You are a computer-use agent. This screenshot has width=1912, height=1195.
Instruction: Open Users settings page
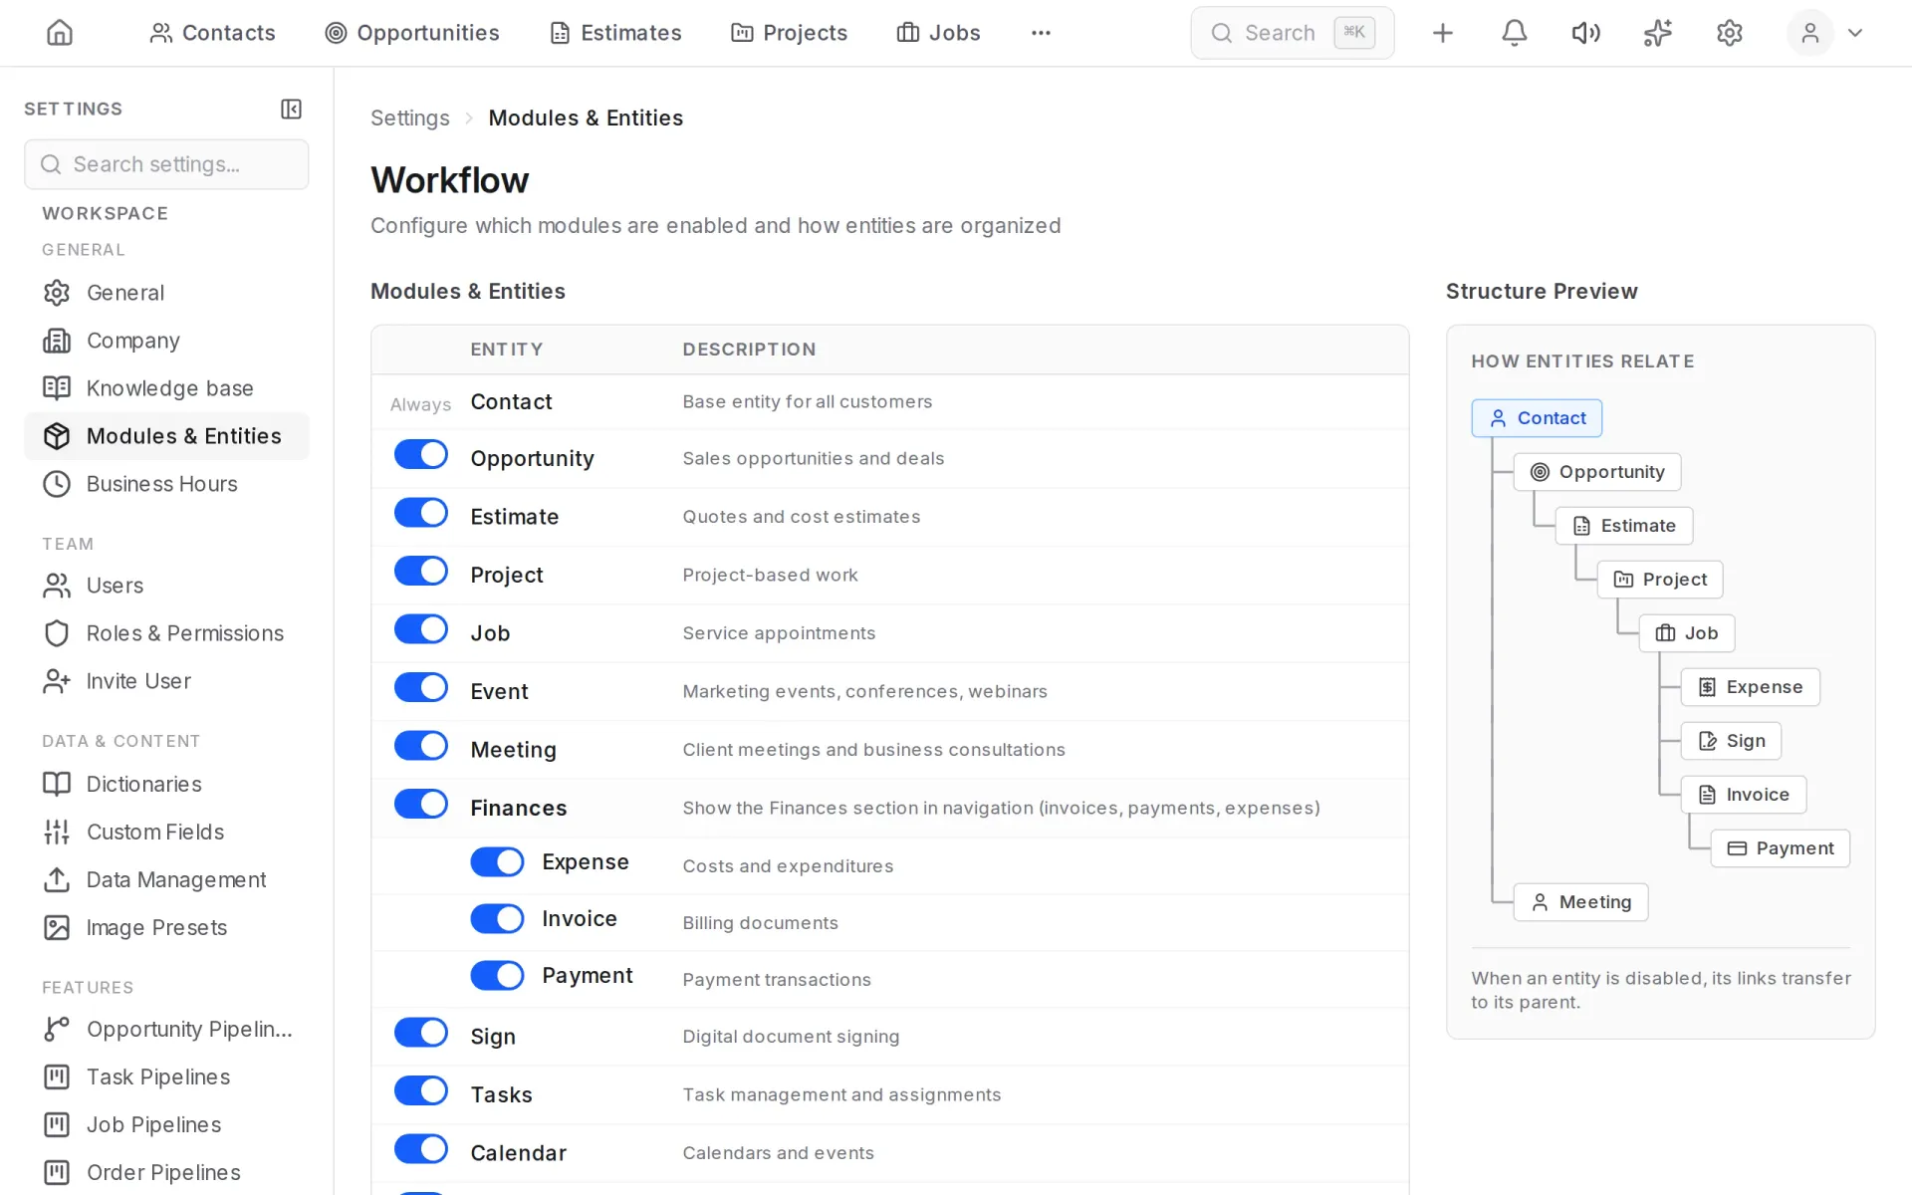pyautogui.click(x=166, y=586)
